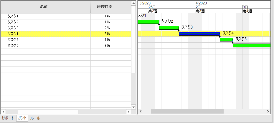
Task: Click the 名前 column header
Action: tap(44, 7)
